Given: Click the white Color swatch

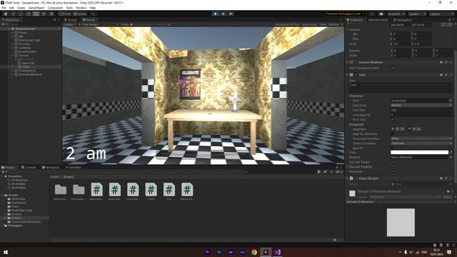Looking at the screenshot, I should [419, 152].
